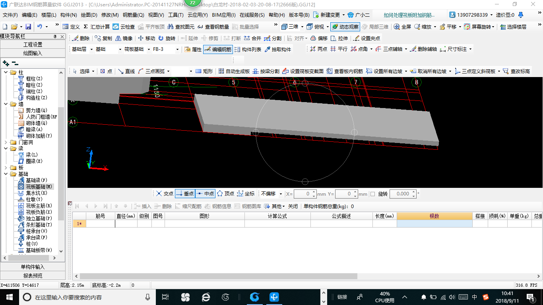Toggle 动态观察 dynamic orbit view
Viewport: 543px width, 305px height.
345,27
